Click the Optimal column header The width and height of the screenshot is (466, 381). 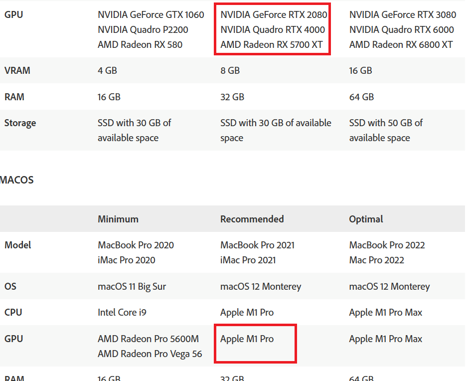tap(366, 219)
